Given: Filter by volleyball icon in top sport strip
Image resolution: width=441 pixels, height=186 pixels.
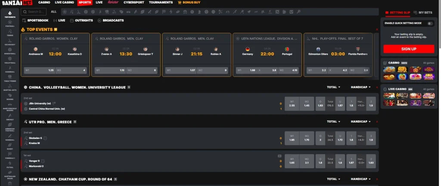Looking at the screenshot, I should point(93,12).
